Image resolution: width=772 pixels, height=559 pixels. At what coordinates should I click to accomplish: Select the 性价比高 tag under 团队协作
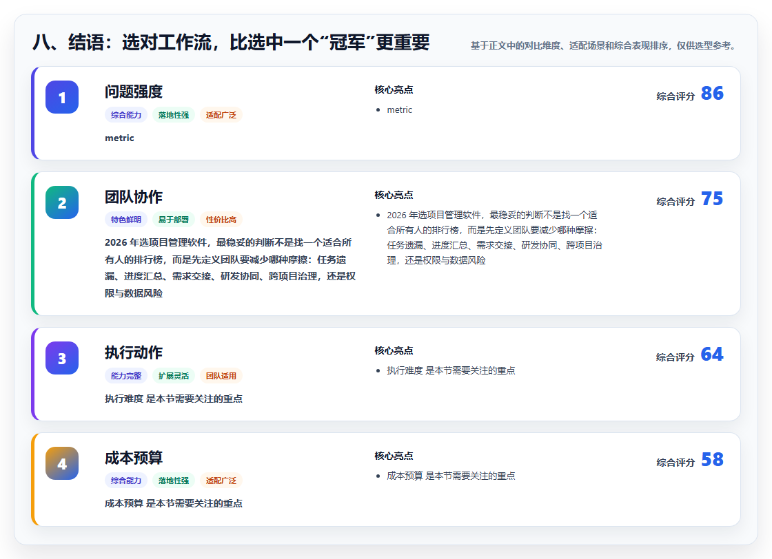click(x=221, y=220)
